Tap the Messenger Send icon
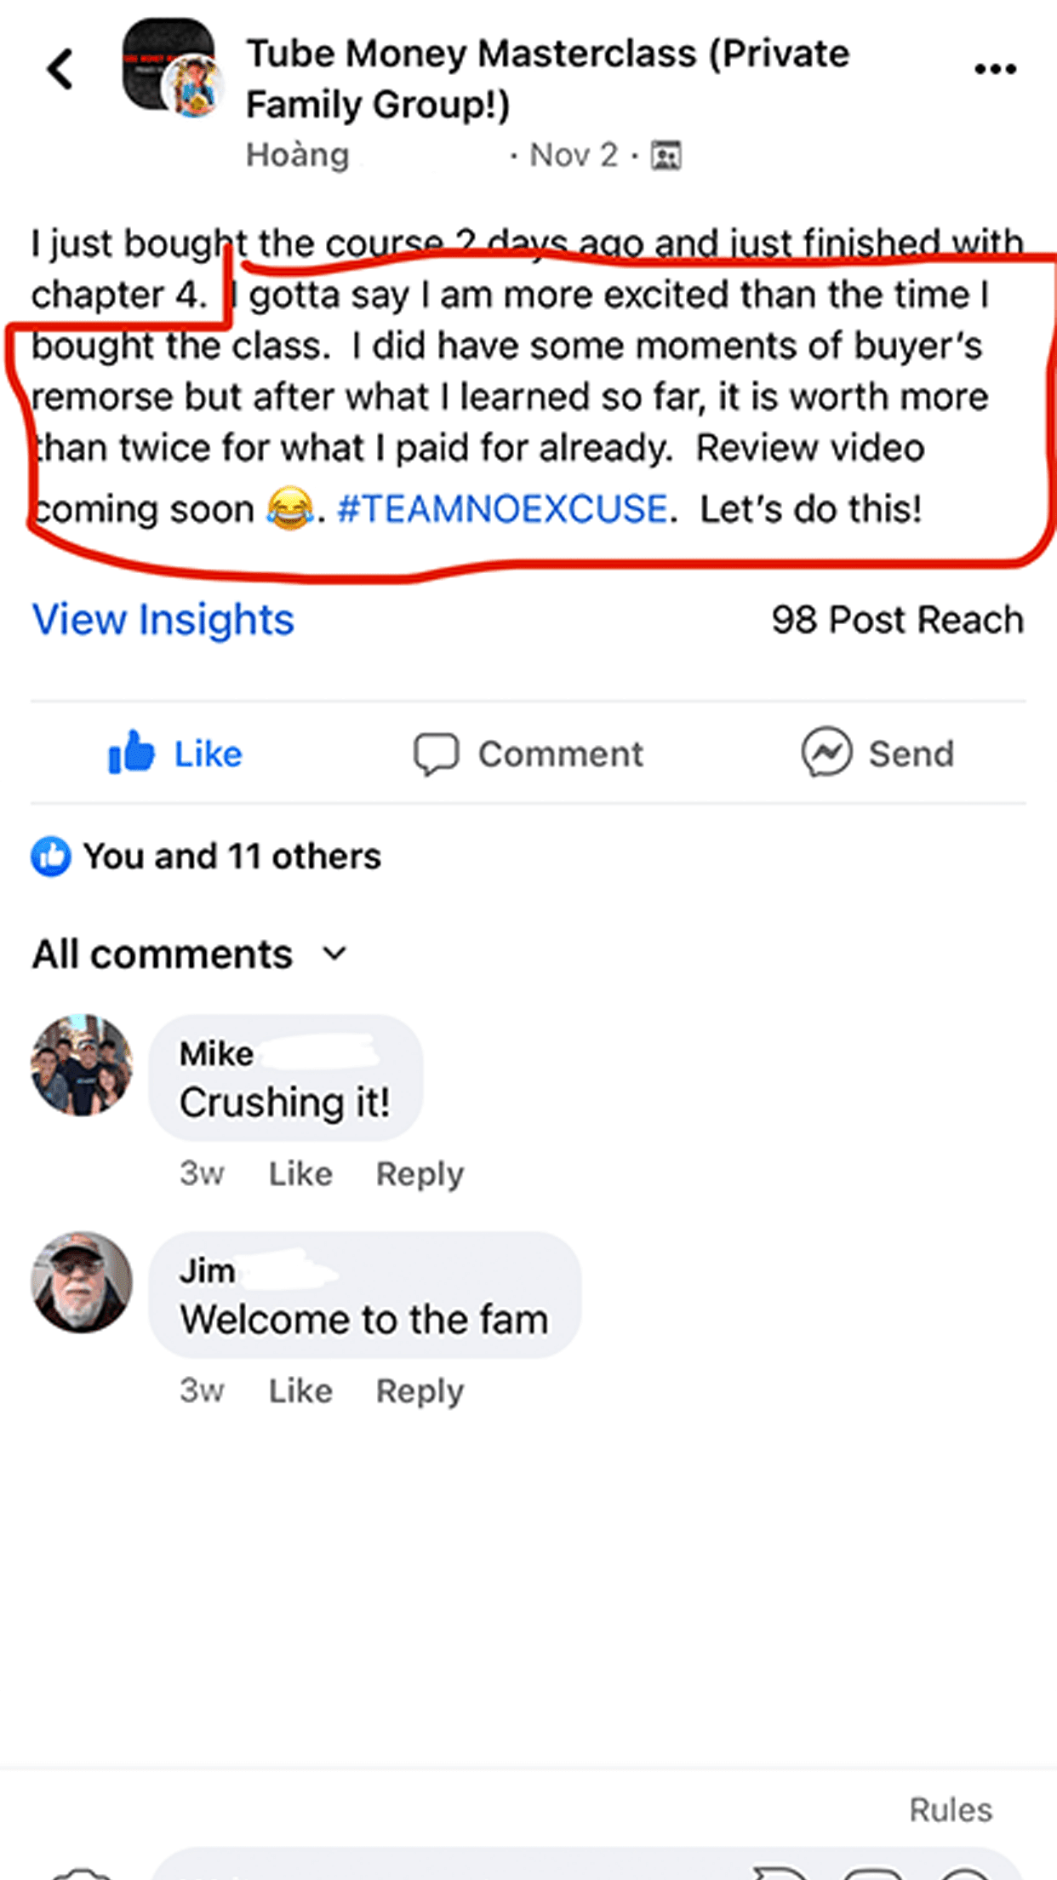The image size is (1057, 1880). coord(826,753)
